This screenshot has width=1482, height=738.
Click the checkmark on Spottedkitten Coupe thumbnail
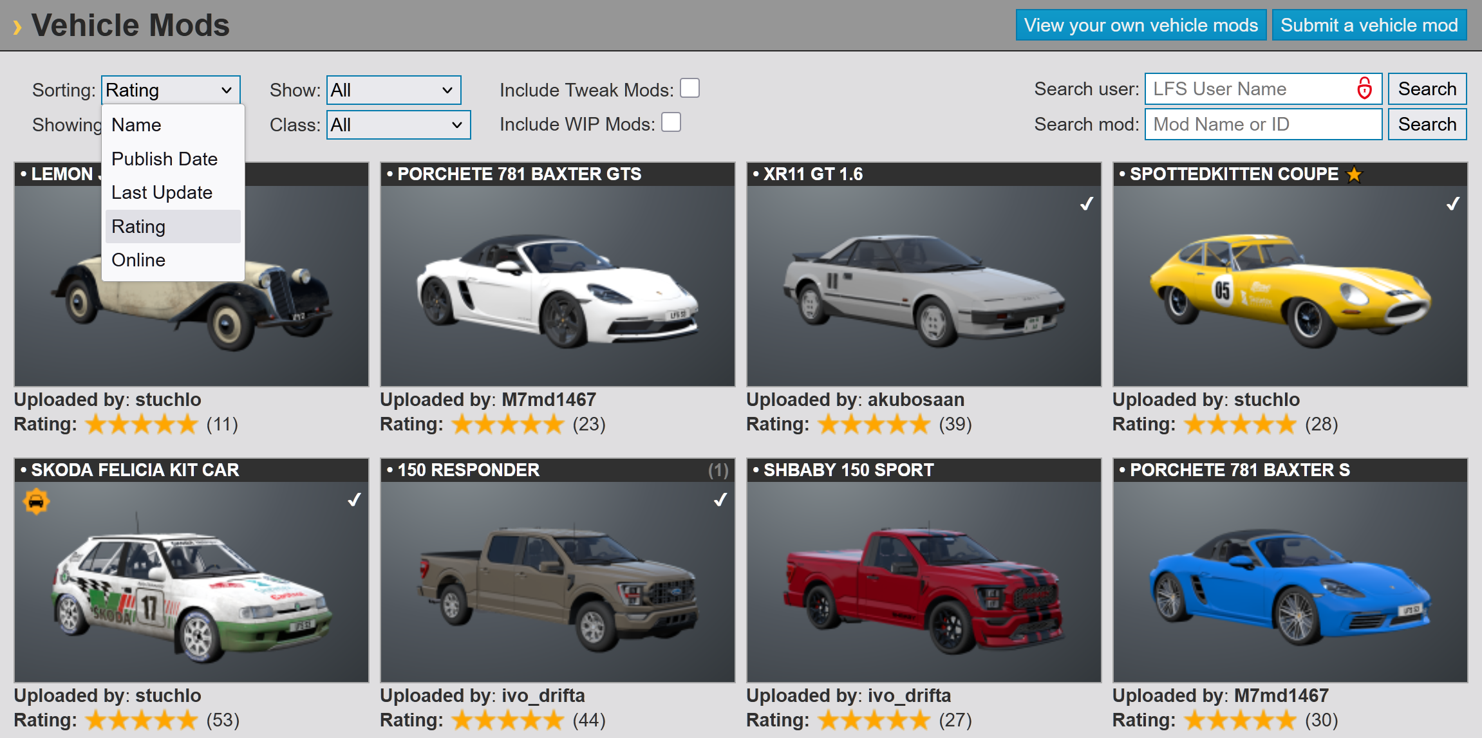point(1453,204)
